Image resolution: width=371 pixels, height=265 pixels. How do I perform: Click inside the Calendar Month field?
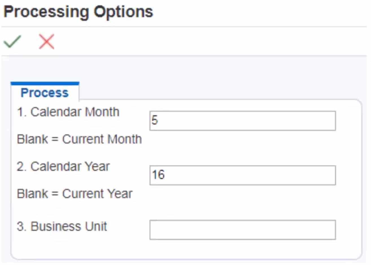coord(242,121)
